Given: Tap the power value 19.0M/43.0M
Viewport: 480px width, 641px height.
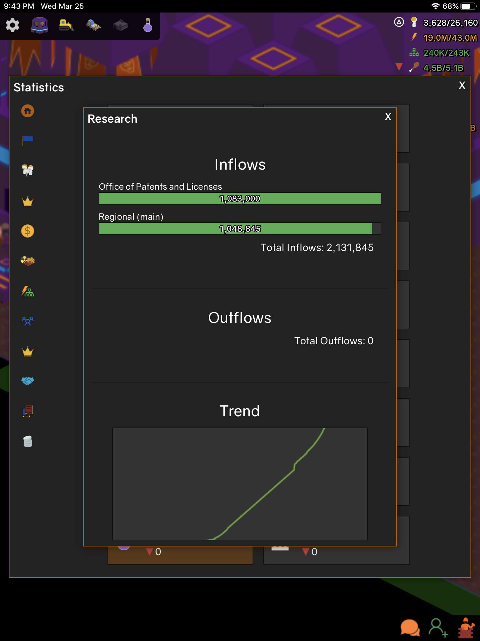Looking at the screenshot, I should coord(450,38).
